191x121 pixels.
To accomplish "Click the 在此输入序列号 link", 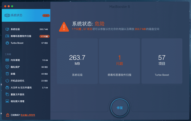I will tap(28, 115).
